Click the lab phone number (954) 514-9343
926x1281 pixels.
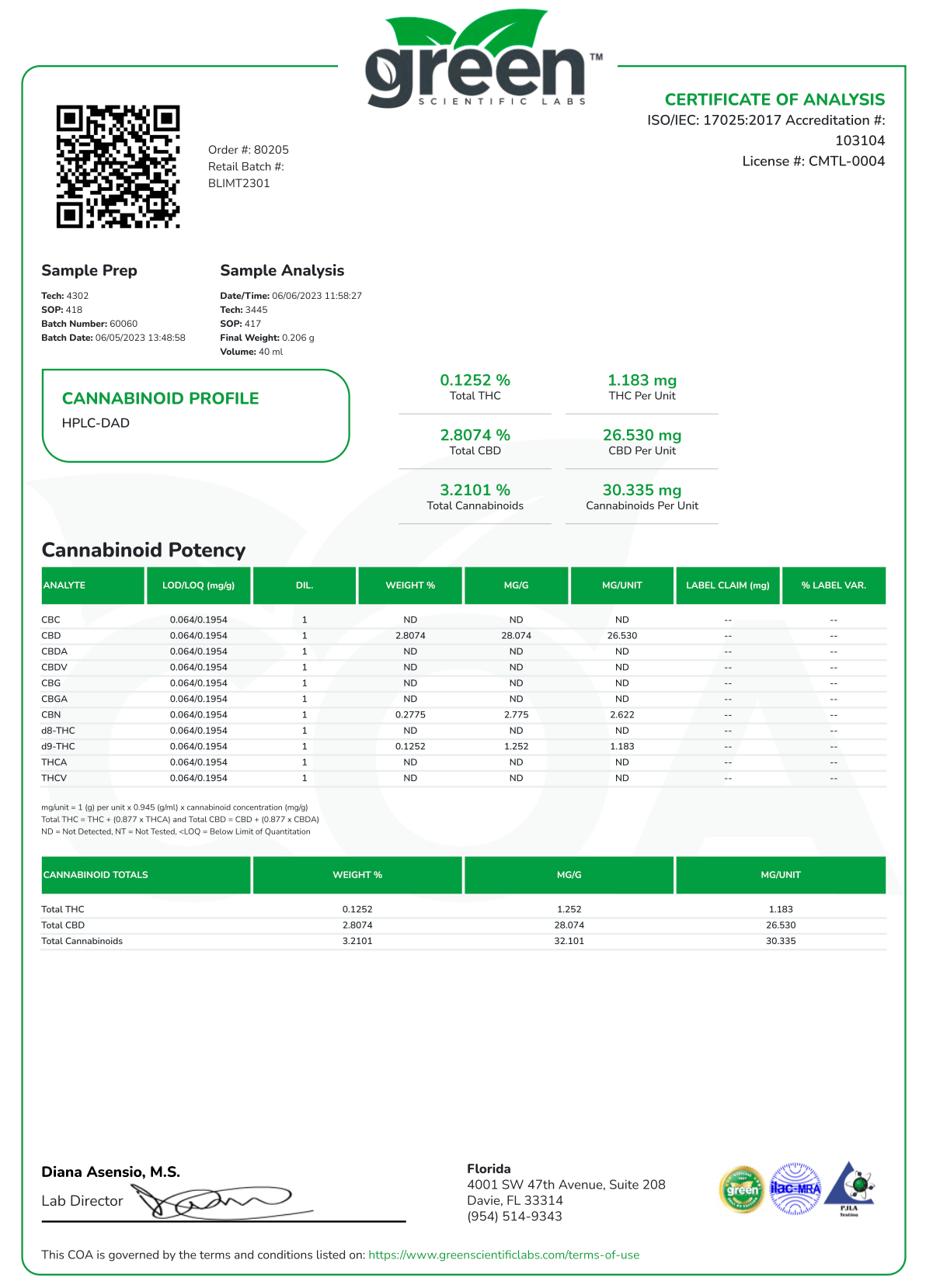click(514, 1216)
